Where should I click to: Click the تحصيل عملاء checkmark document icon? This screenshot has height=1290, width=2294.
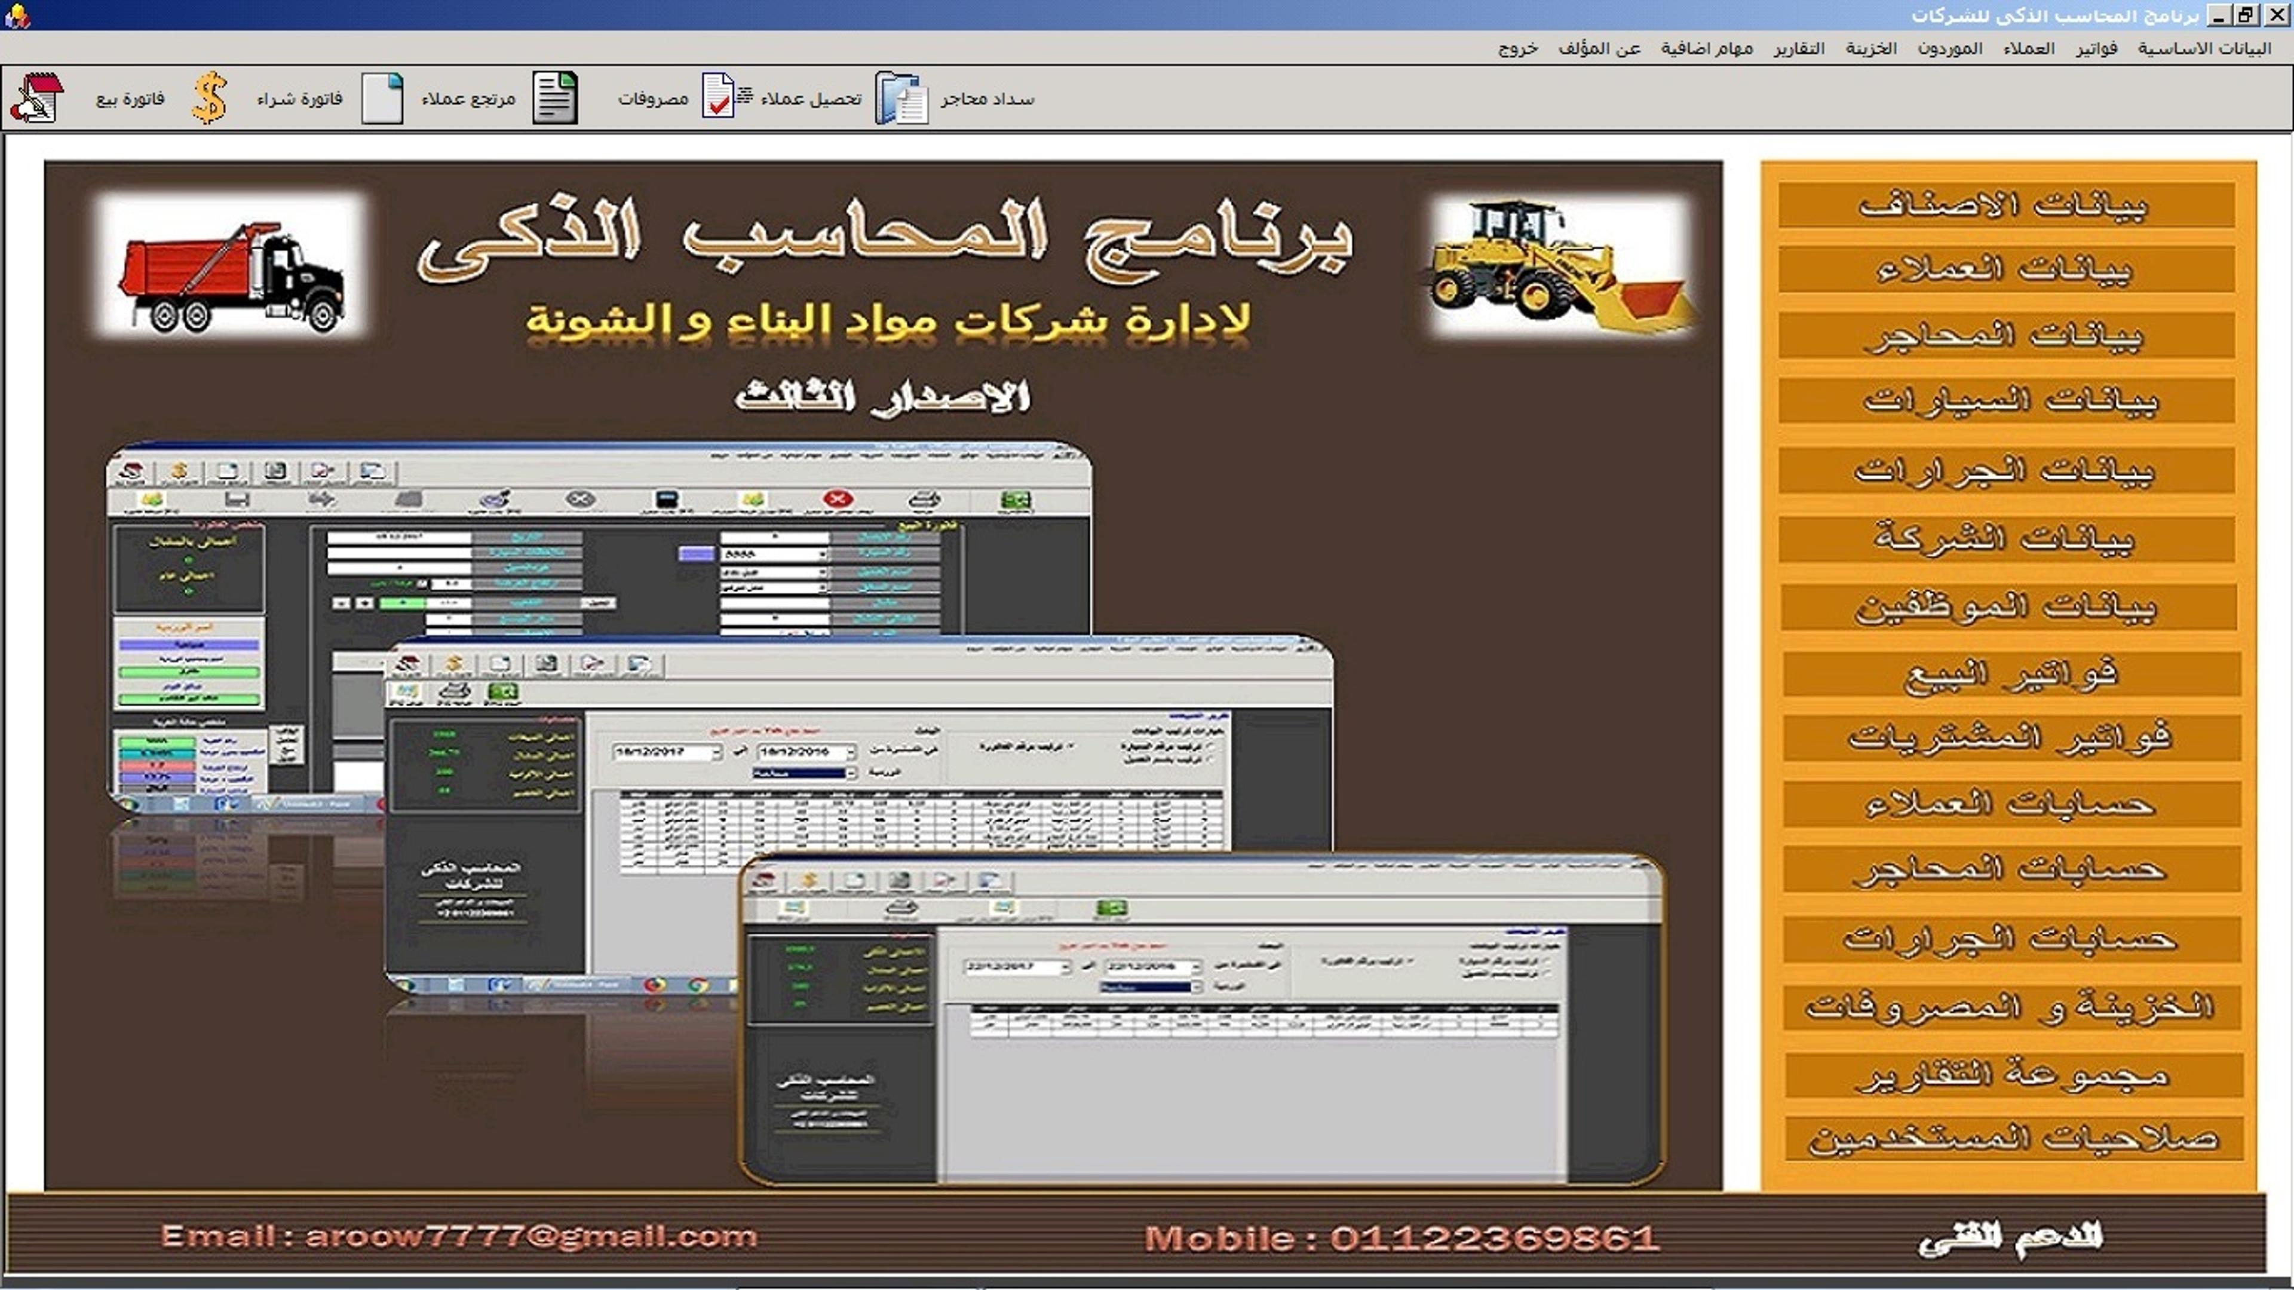pyautogui.click(x=726, y=96)
